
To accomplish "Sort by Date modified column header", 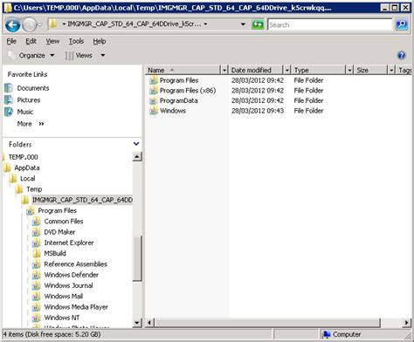I will click(x=255, y=70).
